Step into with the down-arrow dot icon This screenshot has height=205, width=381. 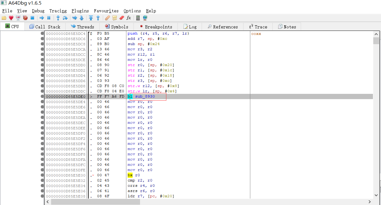[x=58, y=18]
